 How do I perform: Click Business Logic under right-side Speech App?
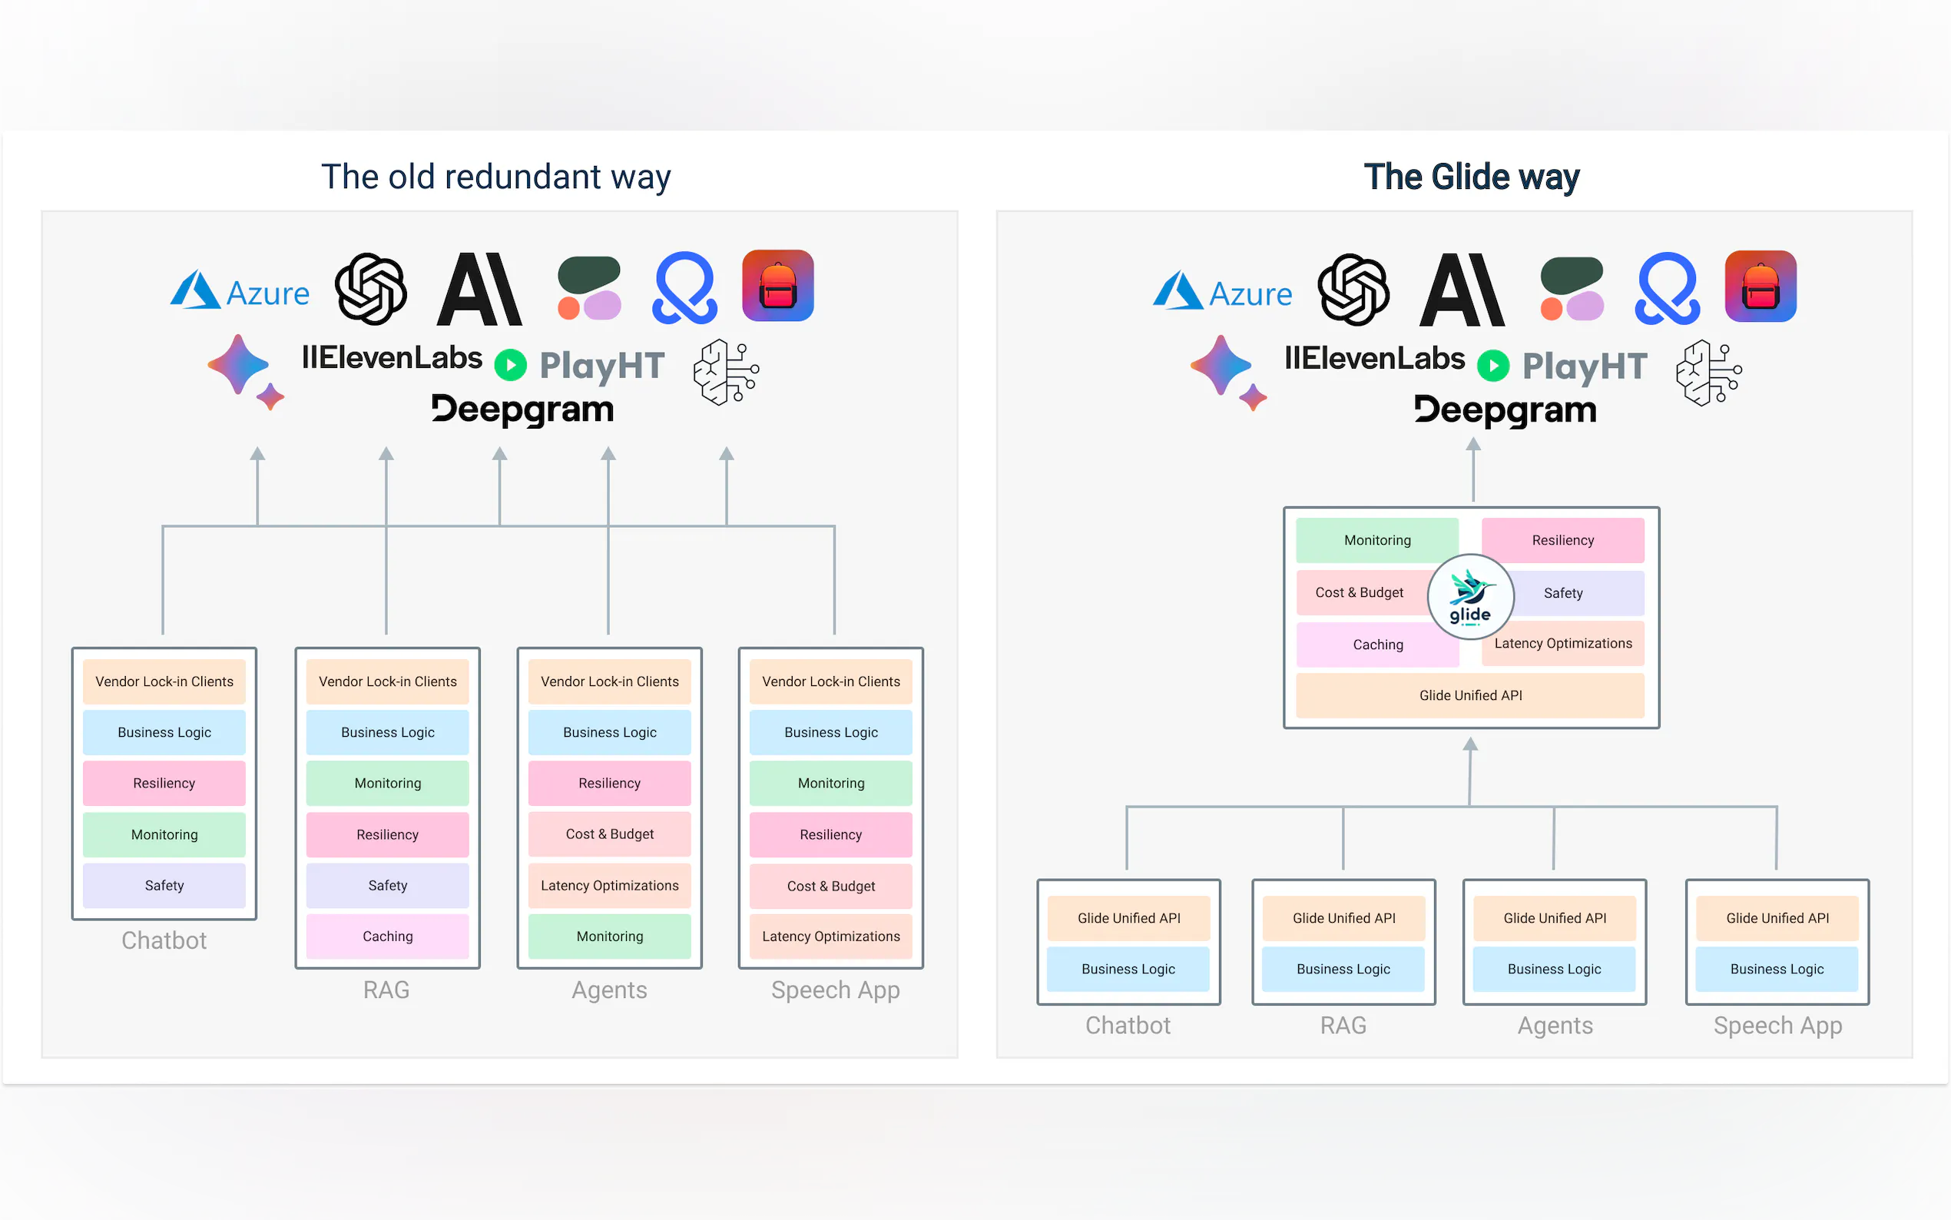coord(1776,969)
